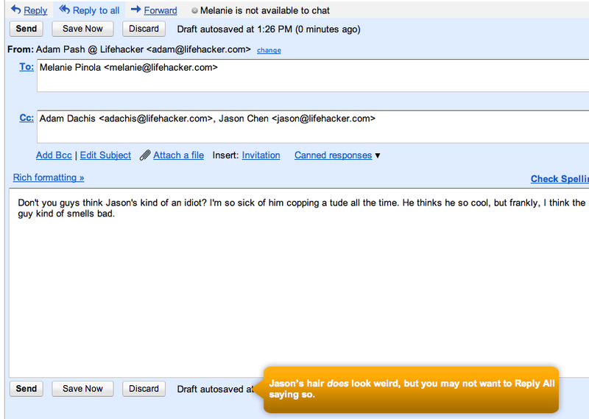The width and height of the screenshot is (589, 419).
Task: Click the Reply to all arrows icon
Action: (x=65, y=10)
